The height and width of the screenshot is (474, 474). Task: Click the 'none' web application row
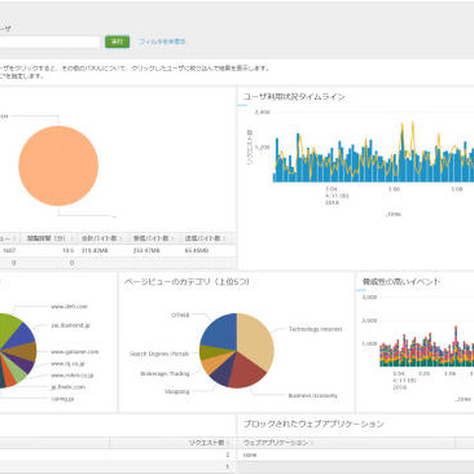coord(355,455)
